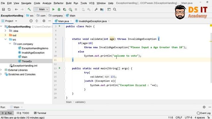
Task: Open the Build menu
Action: (x=69, y=3)
